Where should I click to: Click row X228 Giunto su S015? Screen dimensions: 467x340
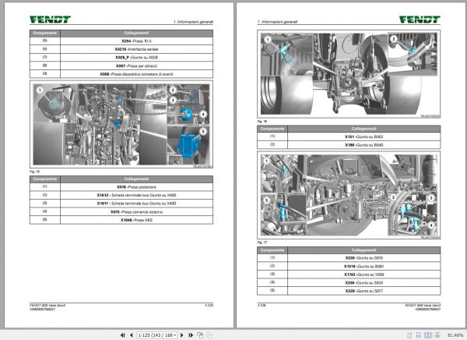point(349,257)
